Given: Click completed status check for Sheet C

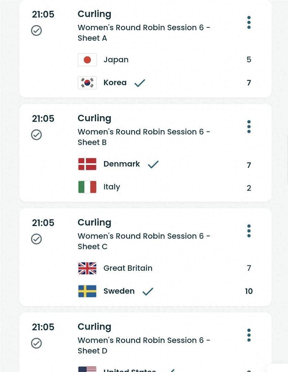Looking at the screenshot, I should pyautogui.click(x=37, y=239).
